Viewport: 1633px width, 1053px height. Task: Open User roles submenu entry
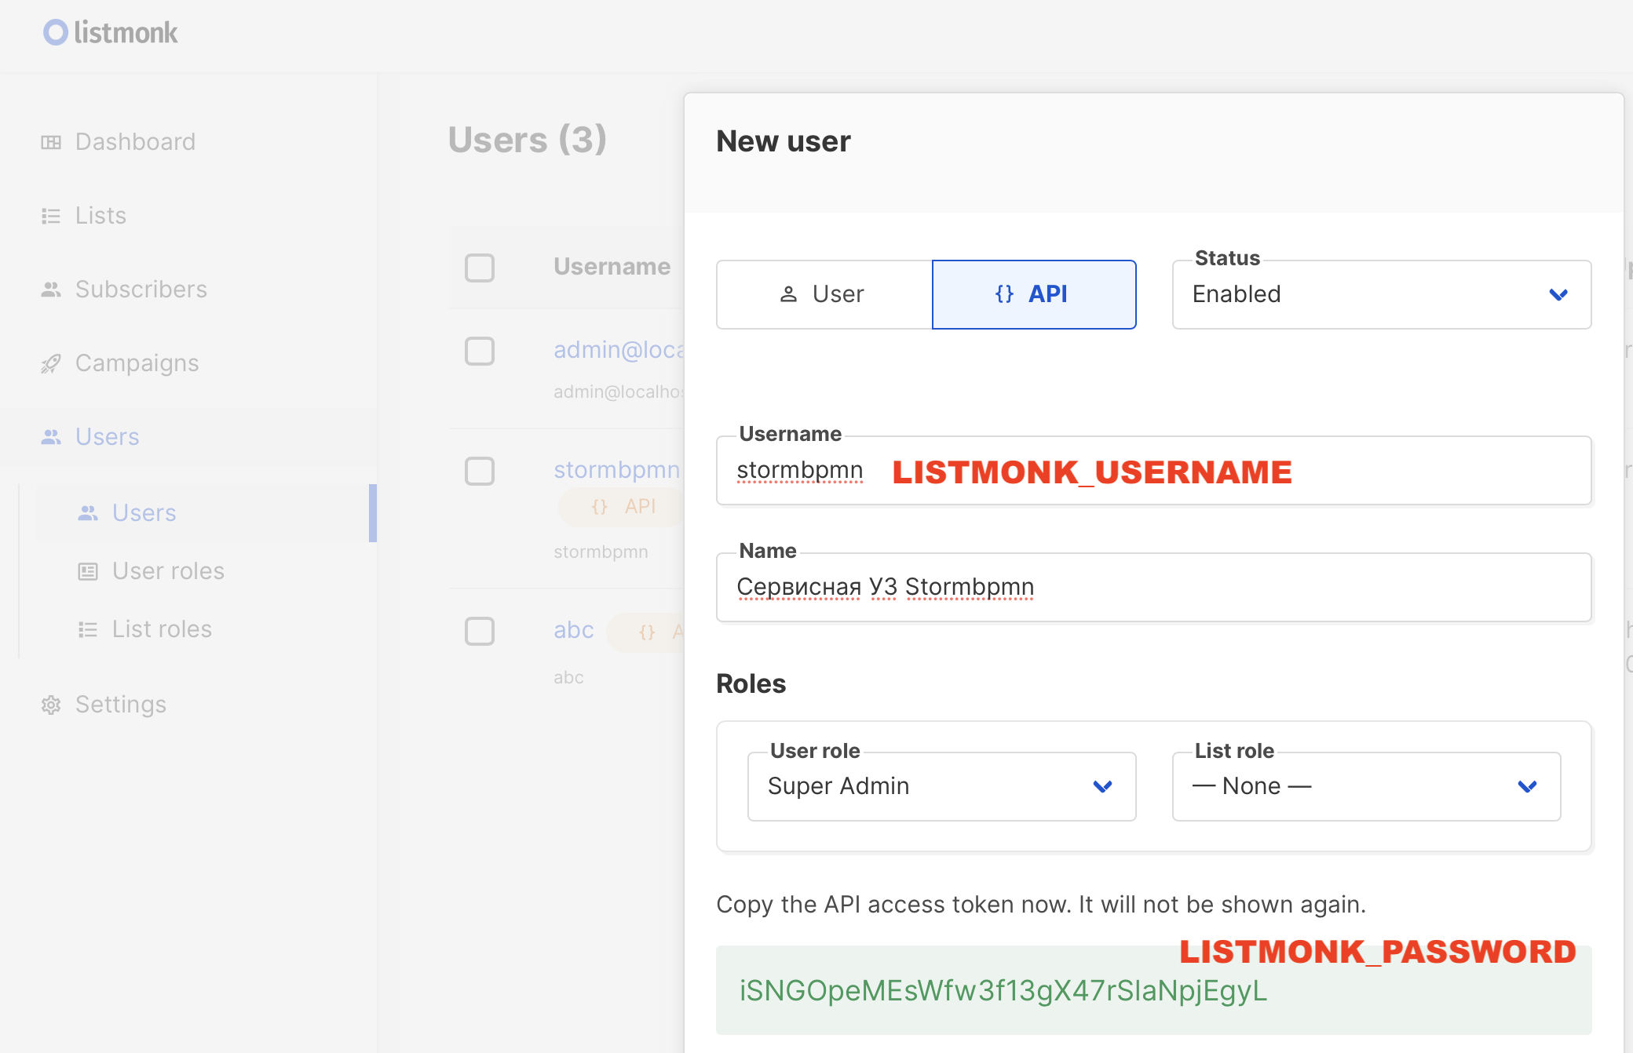[169, 571]
